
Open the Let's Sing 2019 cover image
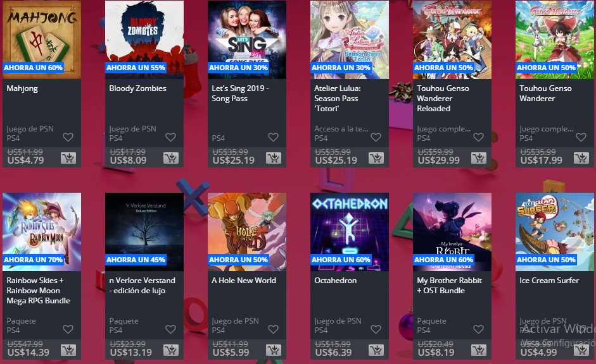(247, 39)
